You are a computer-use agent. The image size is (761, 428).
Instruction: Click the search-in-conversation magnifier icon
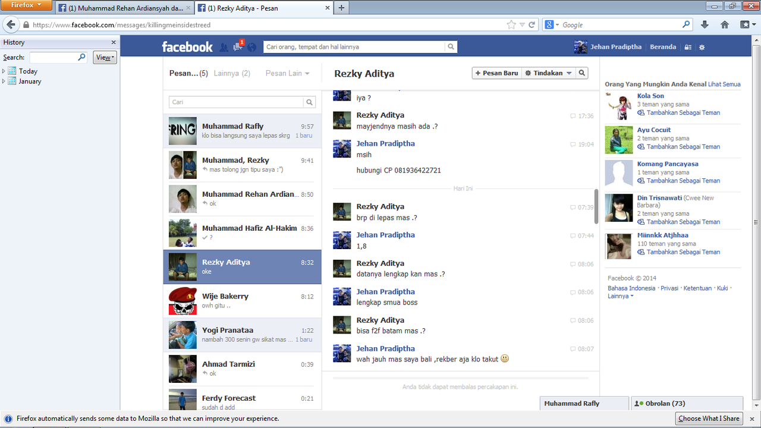coord(582,73)
